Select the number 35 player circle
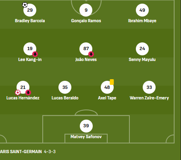Screen dimensions: 181x160 click(65, 87)
